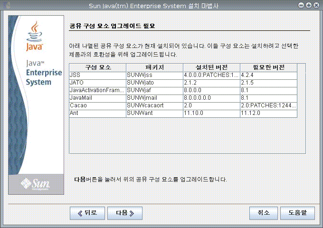Click the 뒤로 back button
The image size is (323, 228).
tap(87, 213)
